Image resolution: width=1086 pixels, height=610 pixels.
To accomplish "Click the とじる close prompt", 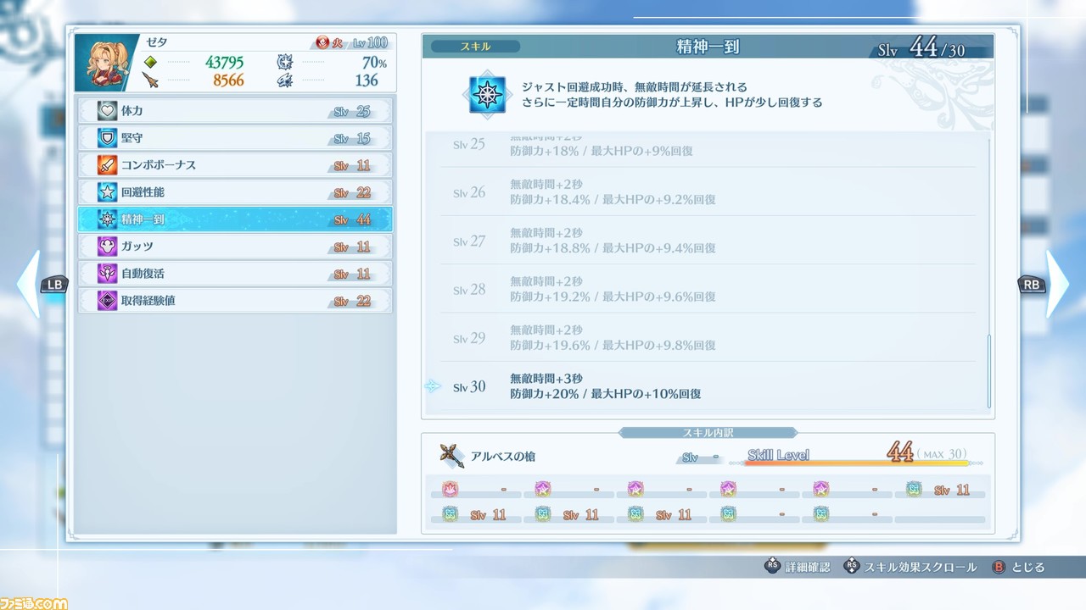I will click(x=1018, y=567).
